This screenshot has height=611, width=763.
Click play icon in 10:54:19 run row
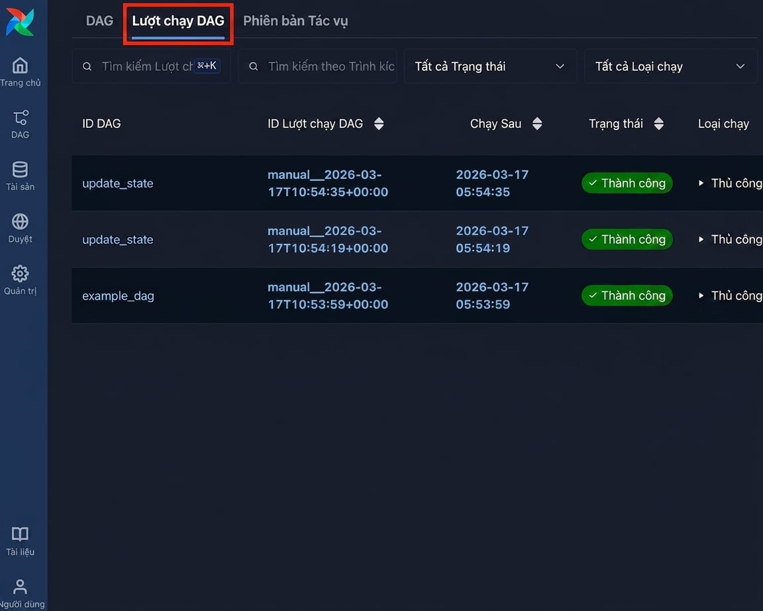point(701,239)
